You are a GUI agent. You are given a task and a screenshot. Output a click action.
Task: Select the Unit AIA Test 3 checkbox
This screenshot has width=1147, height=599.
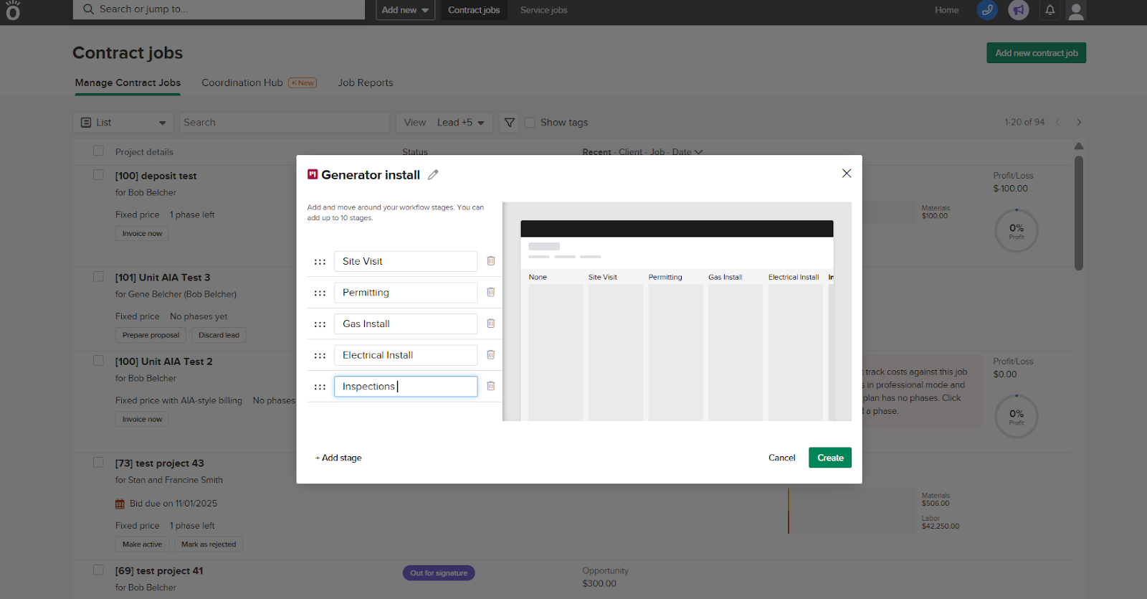[99, 277]
